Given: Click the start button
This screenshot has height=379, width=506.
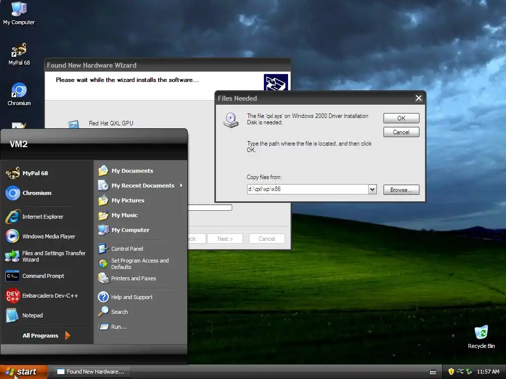Looking at the screenshot, I should (x=24, y=372).
